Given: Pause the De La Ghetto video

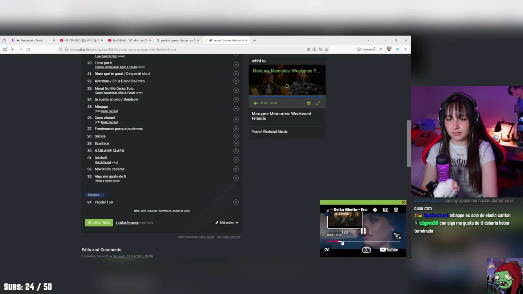Looking at the screenshot, I should [363, 231].
